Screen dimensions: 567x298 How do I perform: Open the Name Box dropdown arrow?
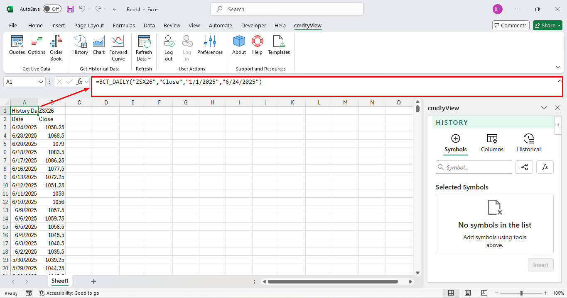(x=41, y=82)
